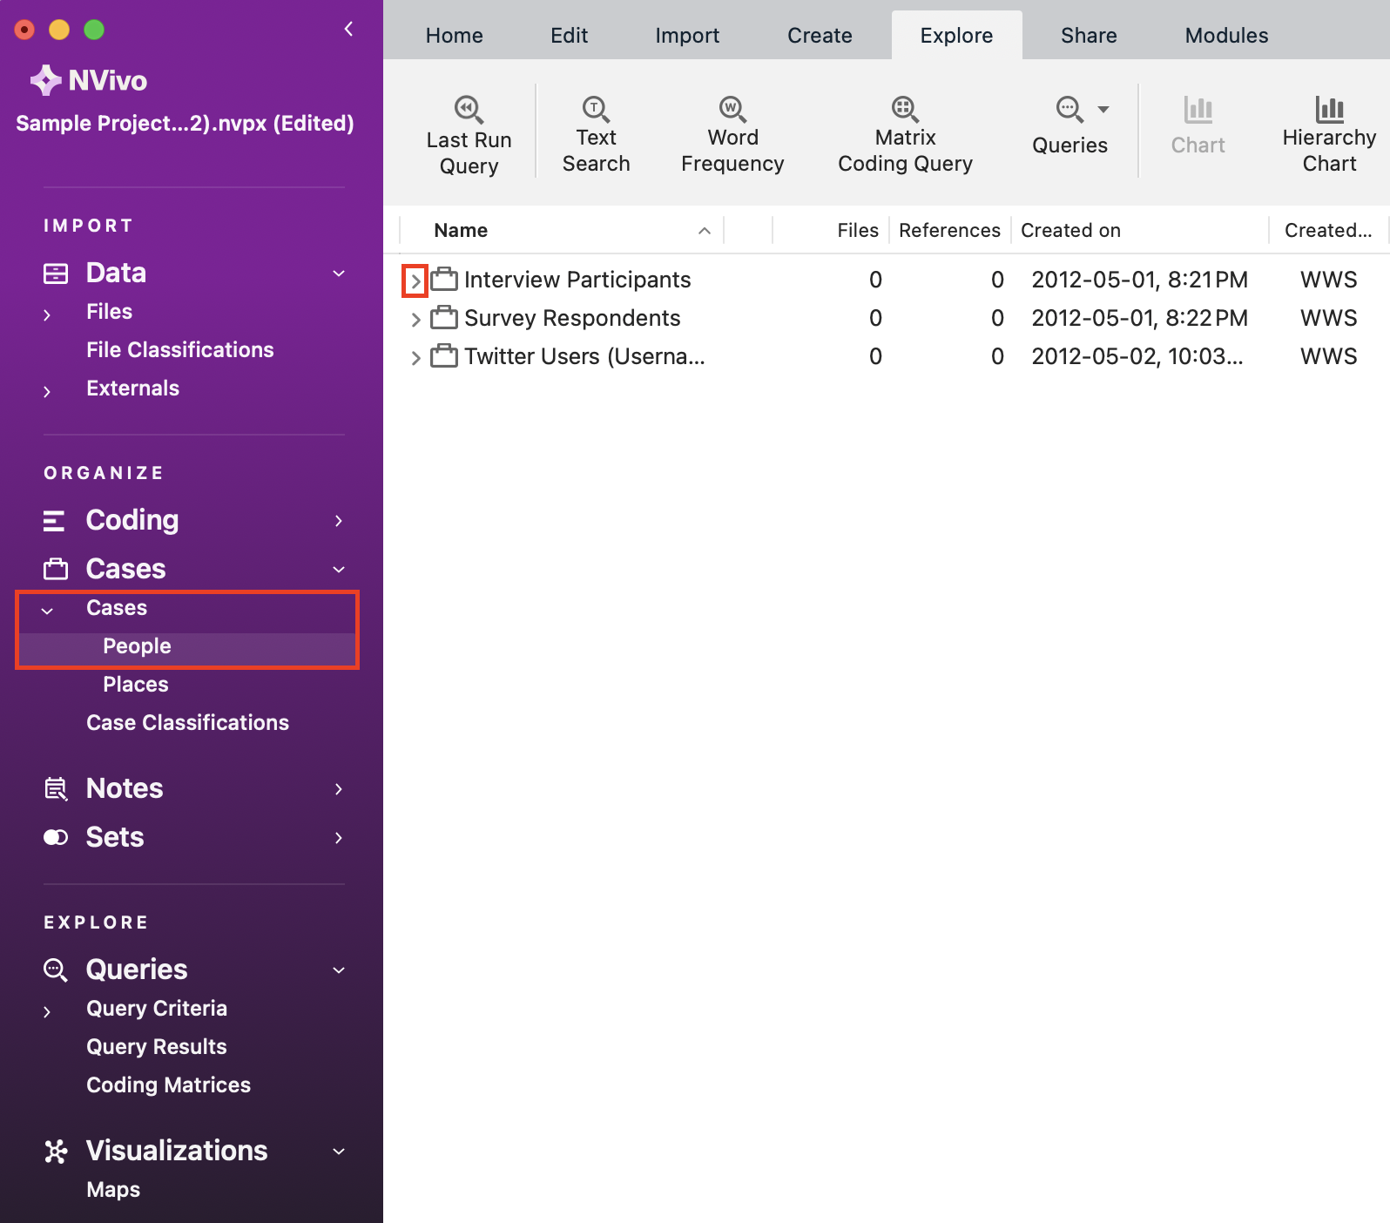Click the Queries magnifier sidebar icon
This screenshot has height=1223, width=1390.
point(56,970)
